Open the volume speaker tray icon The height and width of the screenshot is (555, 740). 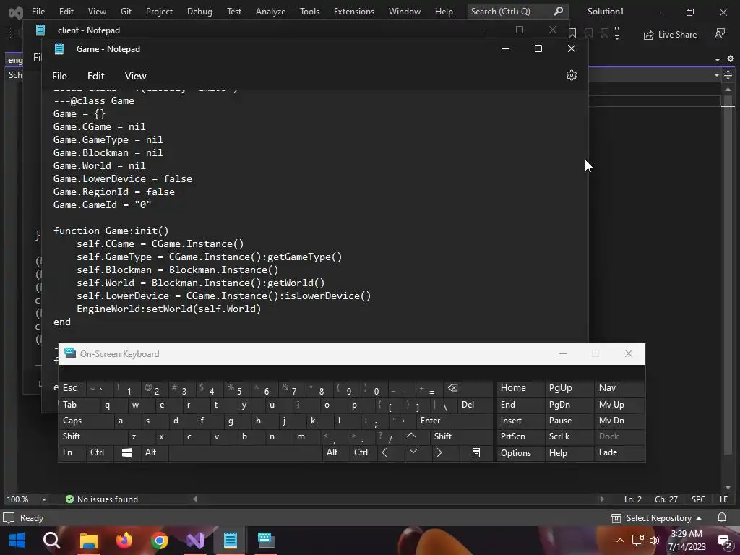click(x=654, y=541)
